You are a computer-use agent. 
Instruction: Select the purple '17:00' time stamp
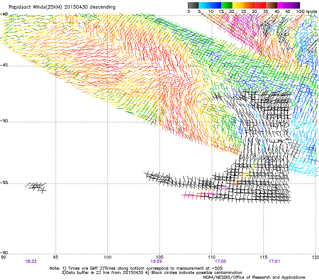click(221, 261)
